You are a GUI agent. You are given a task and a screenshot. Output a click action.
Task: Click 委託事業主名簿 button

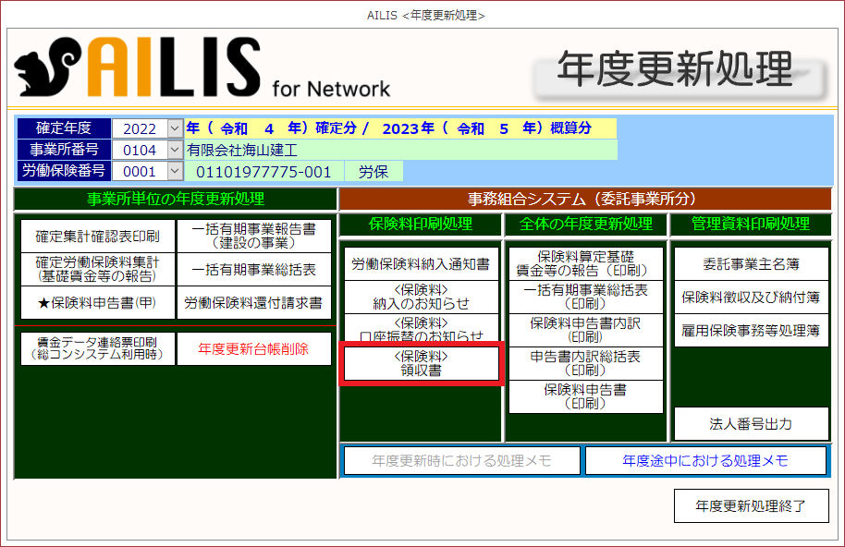751,264
